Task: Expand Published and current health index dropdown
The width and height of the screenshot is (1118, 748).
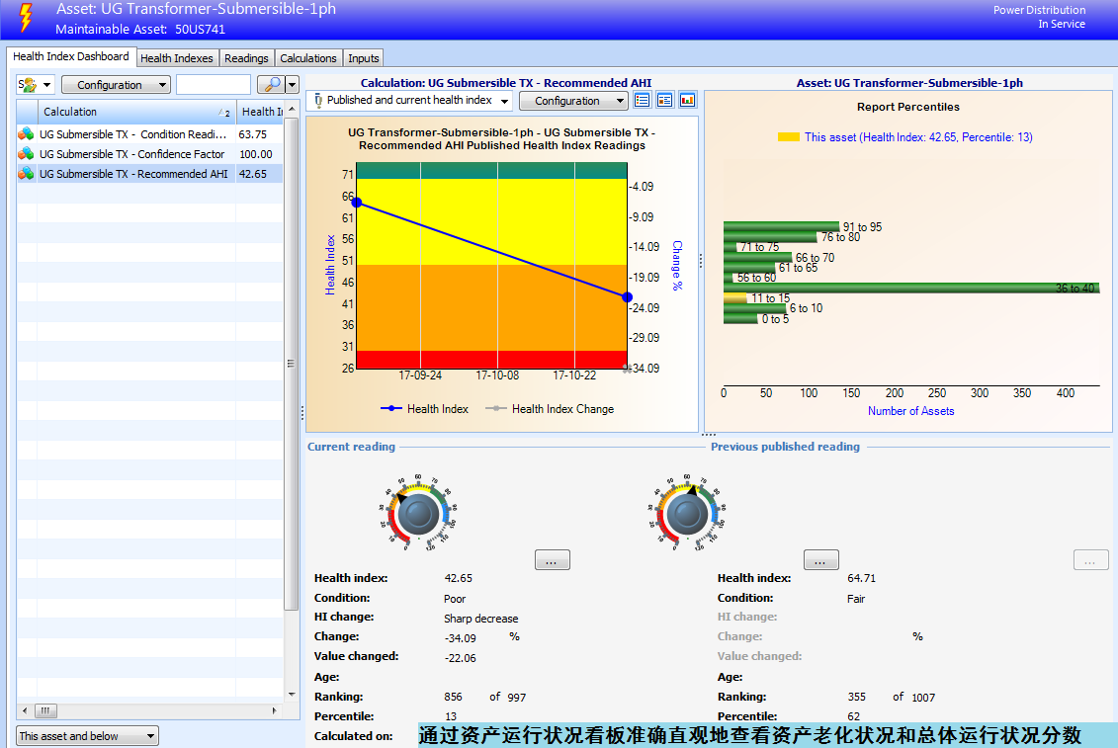Action: tap(410, 101)
